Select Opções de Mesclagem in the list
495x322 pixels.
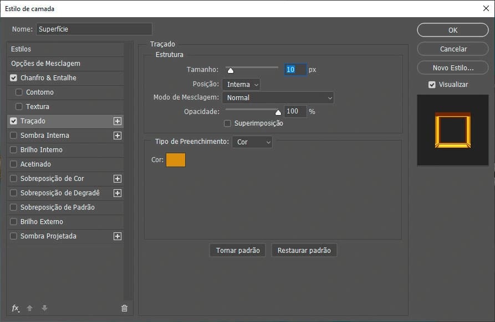point(45,64)
